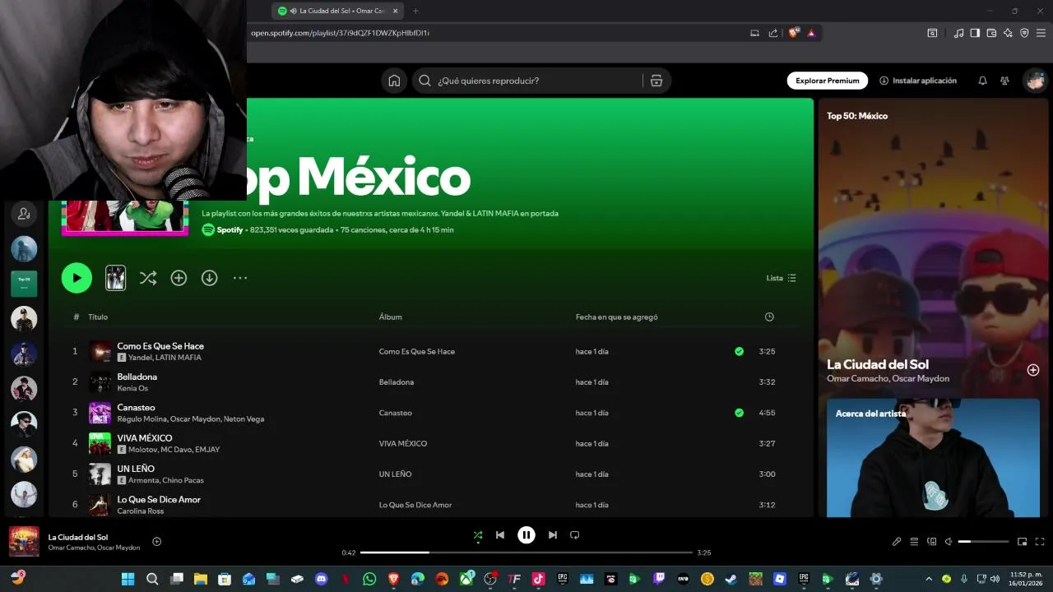Download the playlist icon
Viewport: 1053px width, 592px height.
pos(210,278)
